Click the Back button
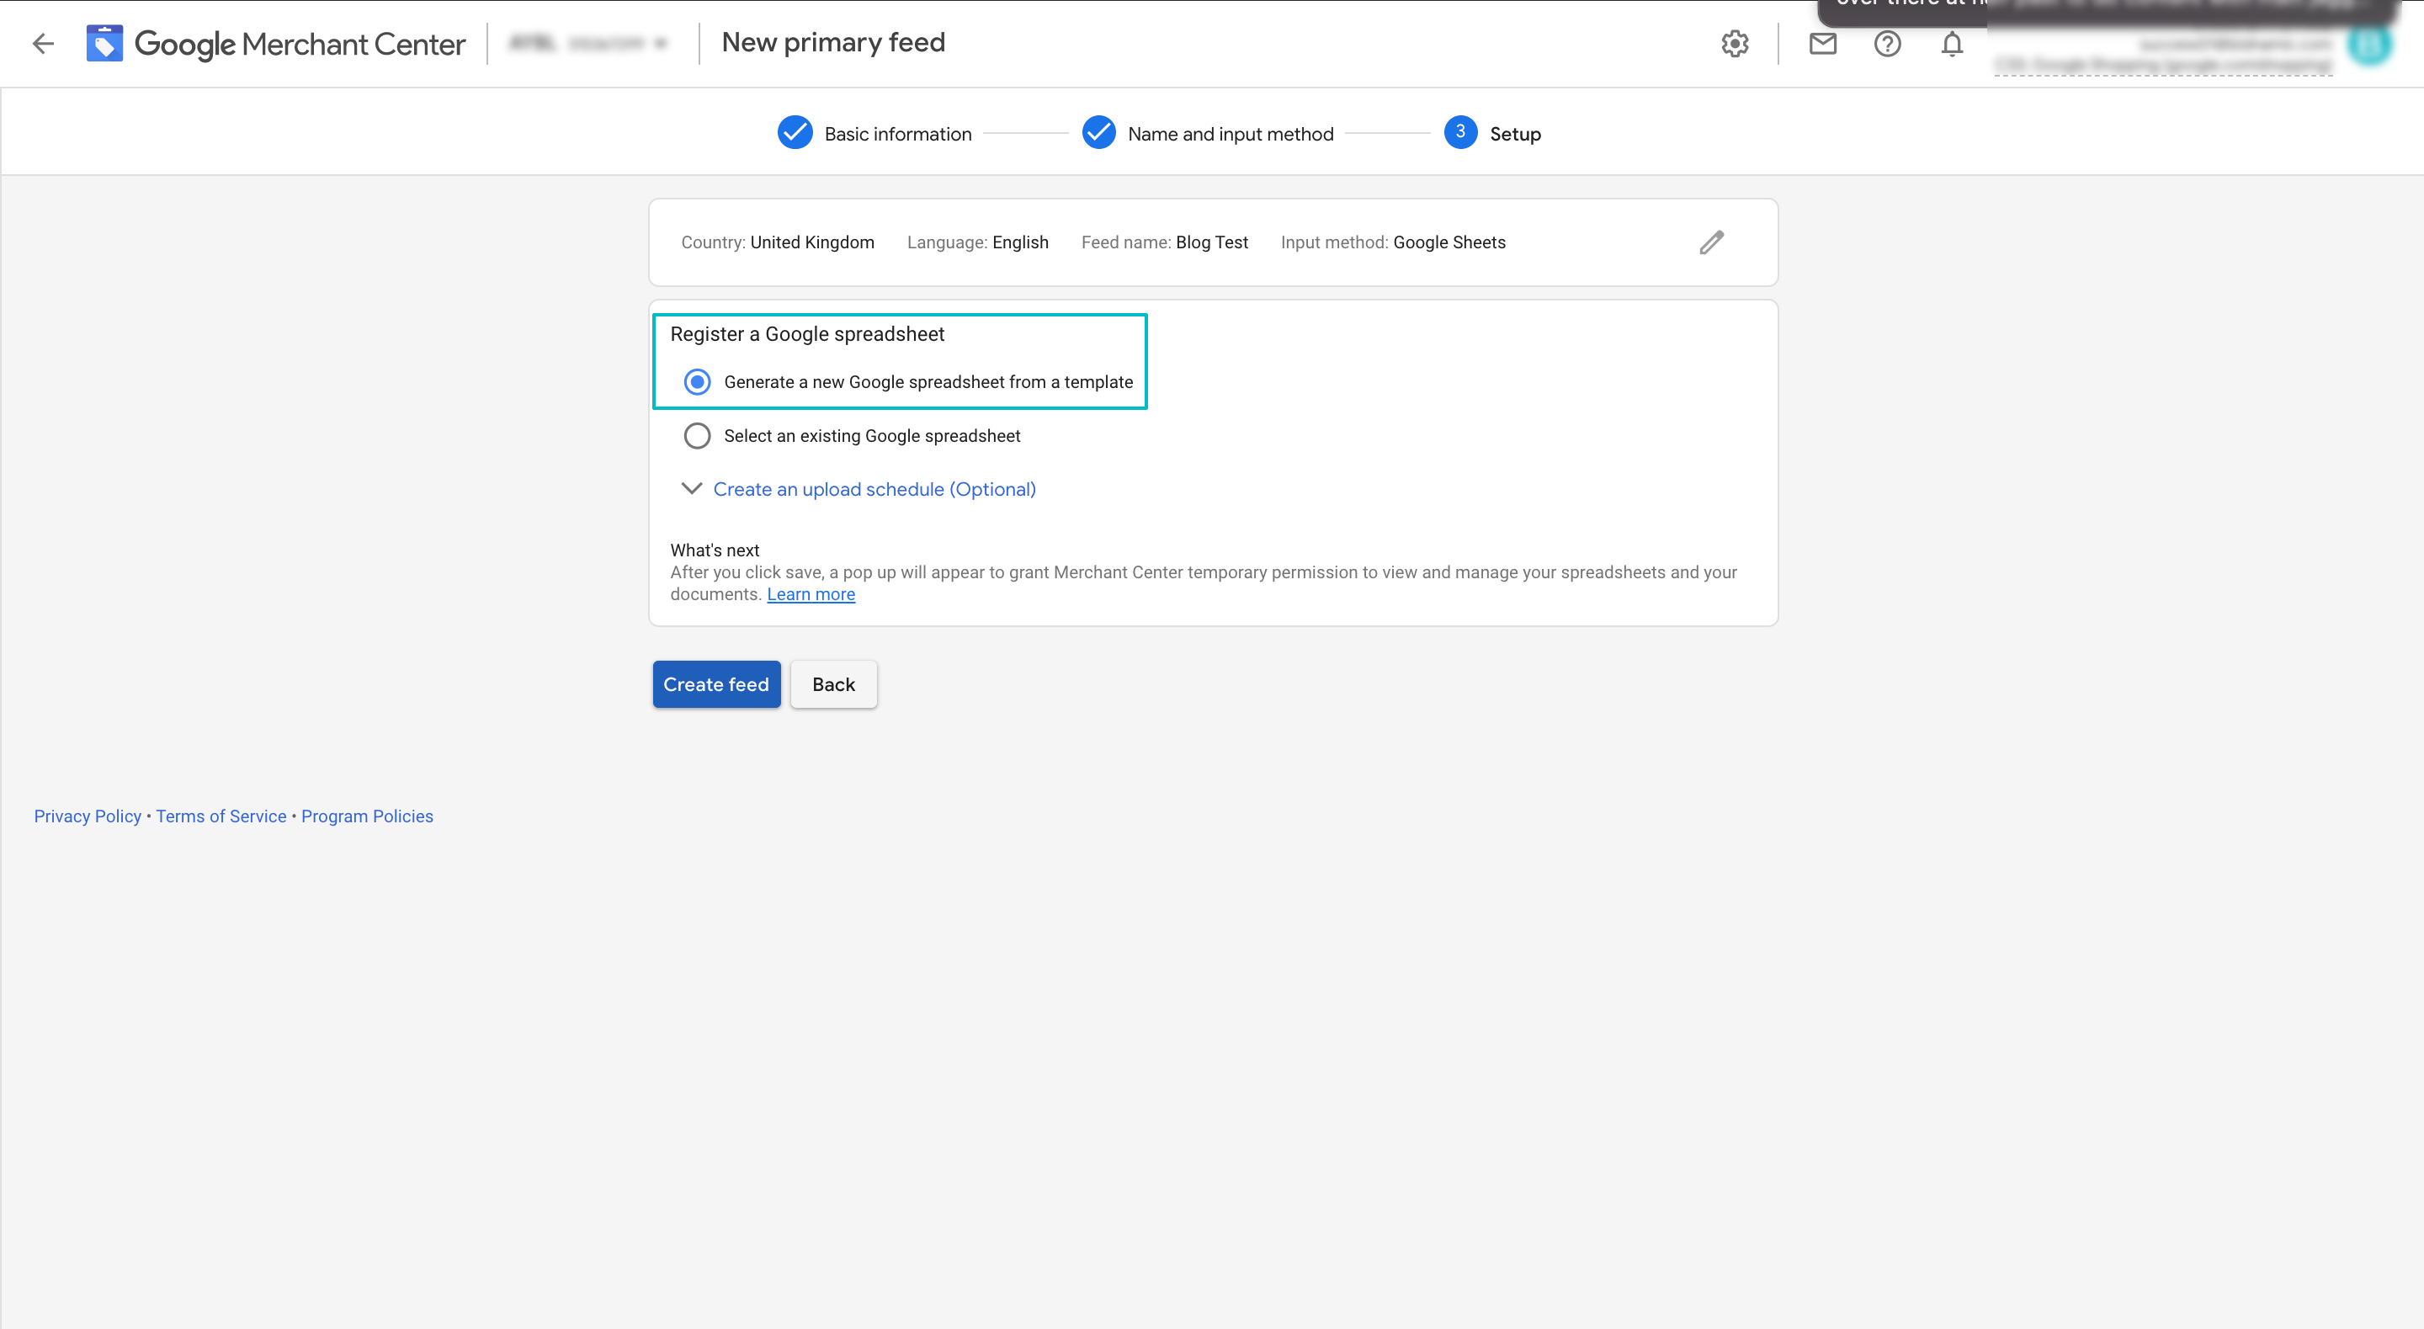The width and height of the screenshot is (2424, 1329). pyautogui.click(x=832, y=684)
